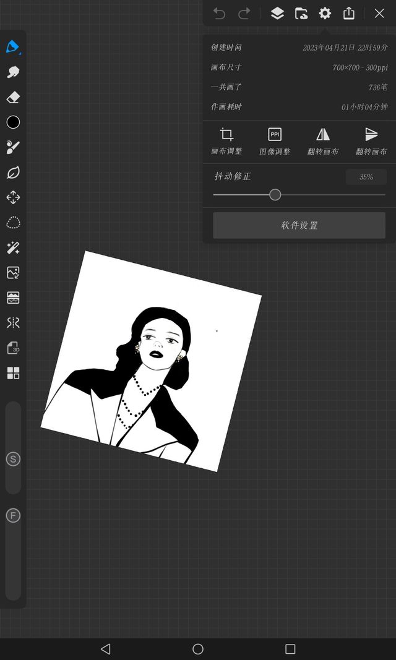Activate the move transform tool
Image resolution: width=396 pixels, height=660 pixels.
pyautogui.click(x=13, y=197)
